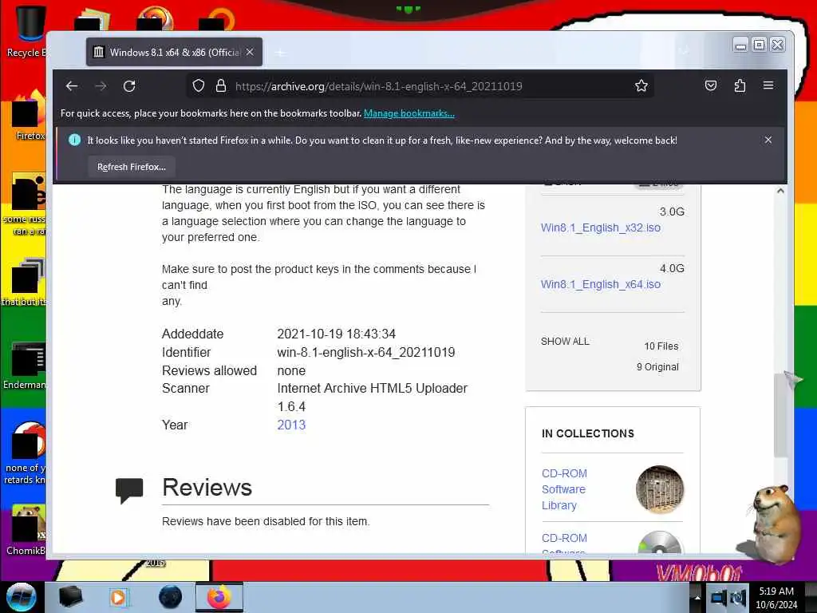Screen dimensions: 817x613
Task: Click the padlock site security icon
Action: (221, 86)
